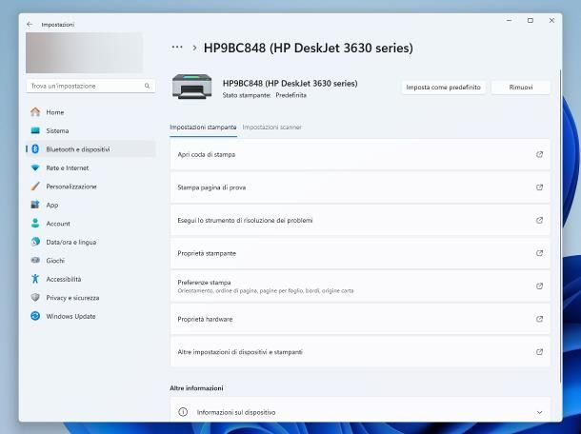The image size is (581, 434).
Task: Open the Sistema settings icon
Action: (35, 130)
